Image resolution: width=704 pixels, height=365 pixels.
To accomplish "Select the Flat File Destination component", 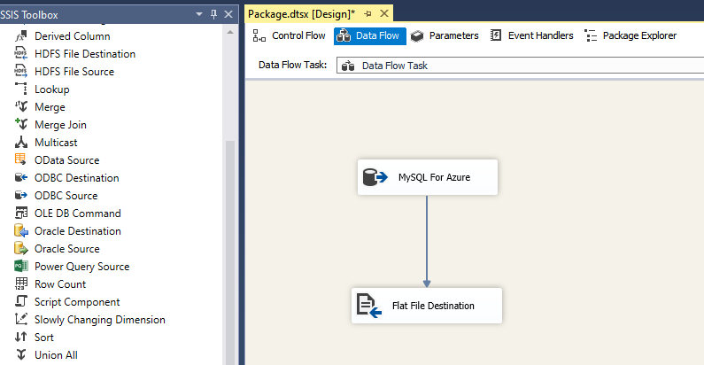I will pos(427,306).
